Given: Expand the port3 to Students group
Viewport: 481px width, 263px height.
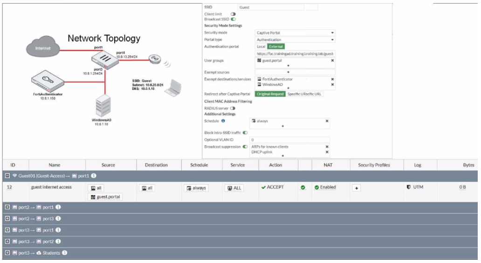Looking at the screenshot, I should point(7,253).
